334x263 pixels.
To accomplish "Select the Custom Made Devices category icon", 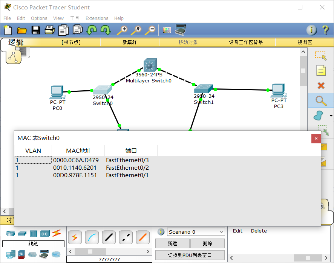I will [x=44, y=254].
